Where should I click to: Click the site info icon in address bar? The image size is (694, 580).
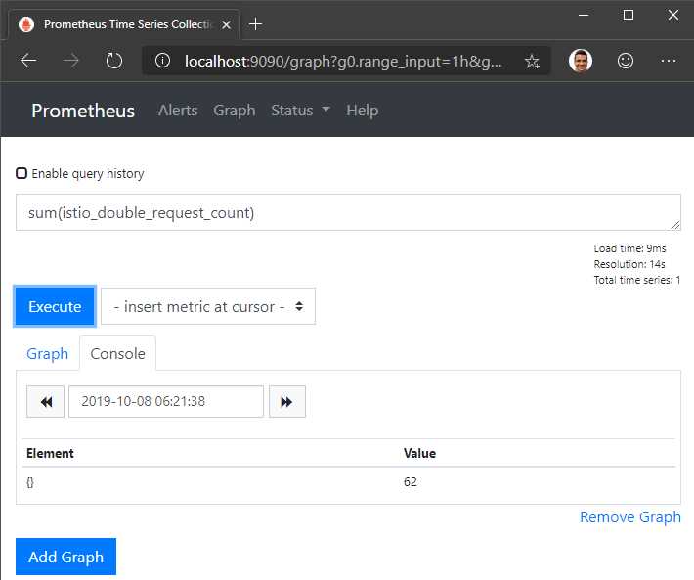pyautogui.click(x=162, y=61)
